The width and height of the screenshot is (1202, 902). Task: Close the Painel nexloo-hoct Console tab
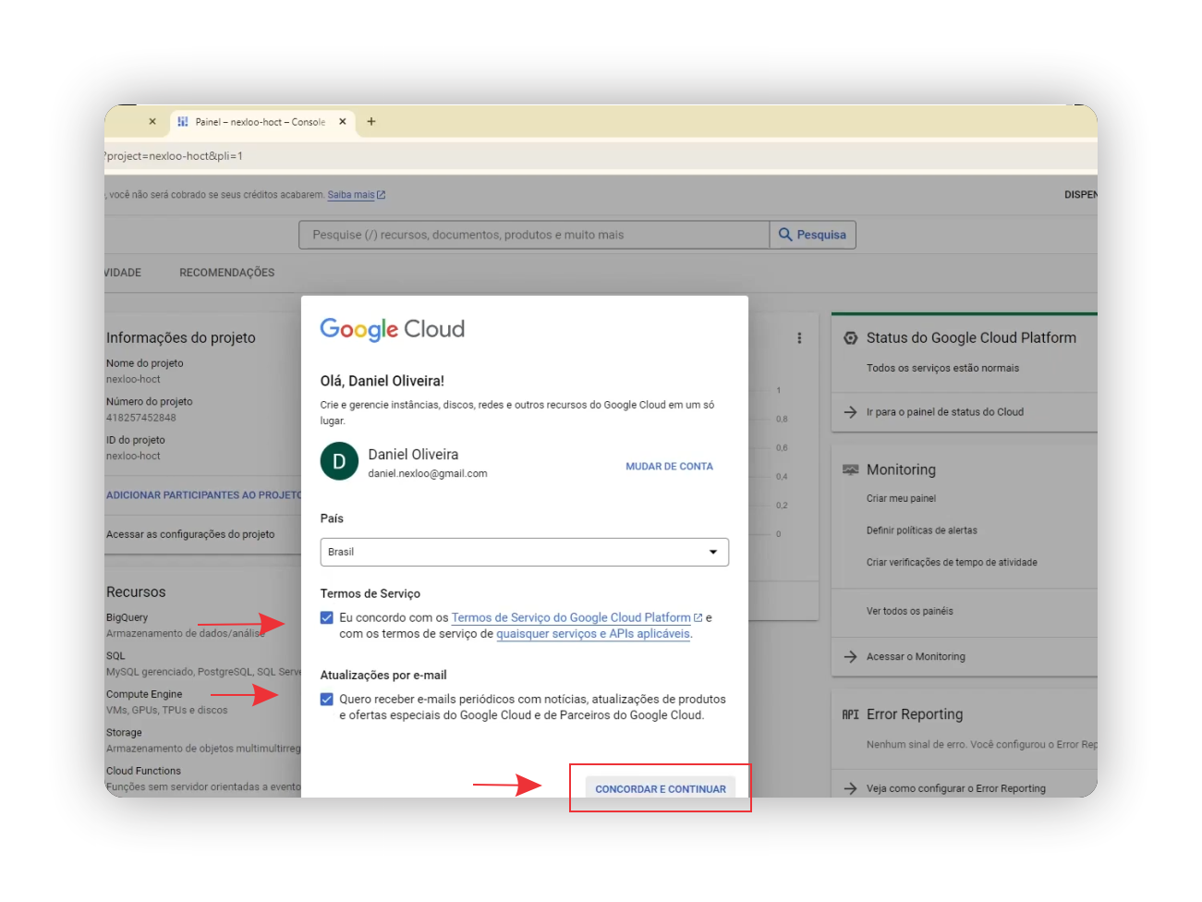tap(343, 122)
